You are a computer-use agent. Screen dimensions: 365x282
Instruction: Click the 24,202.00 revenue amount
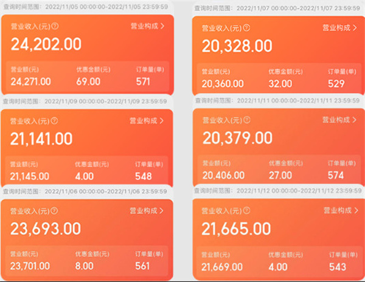46,44
